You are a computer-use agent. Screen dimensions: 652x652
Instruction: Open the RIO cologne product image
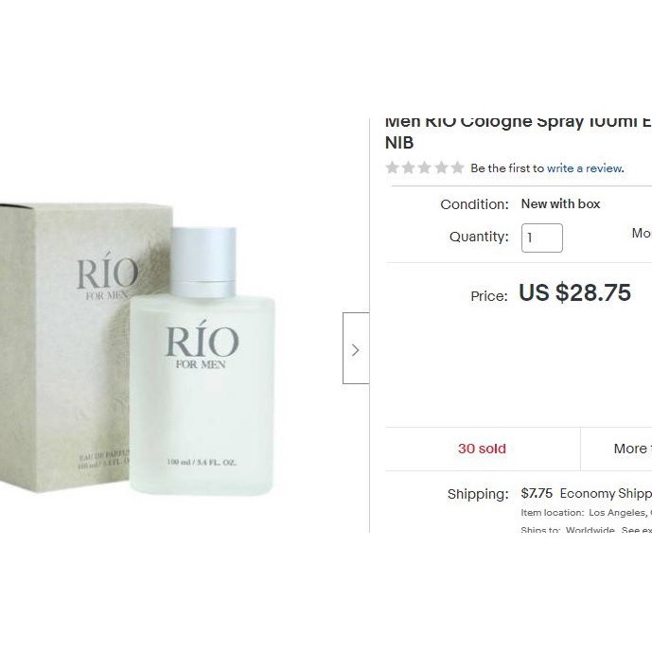pos(137,349)
